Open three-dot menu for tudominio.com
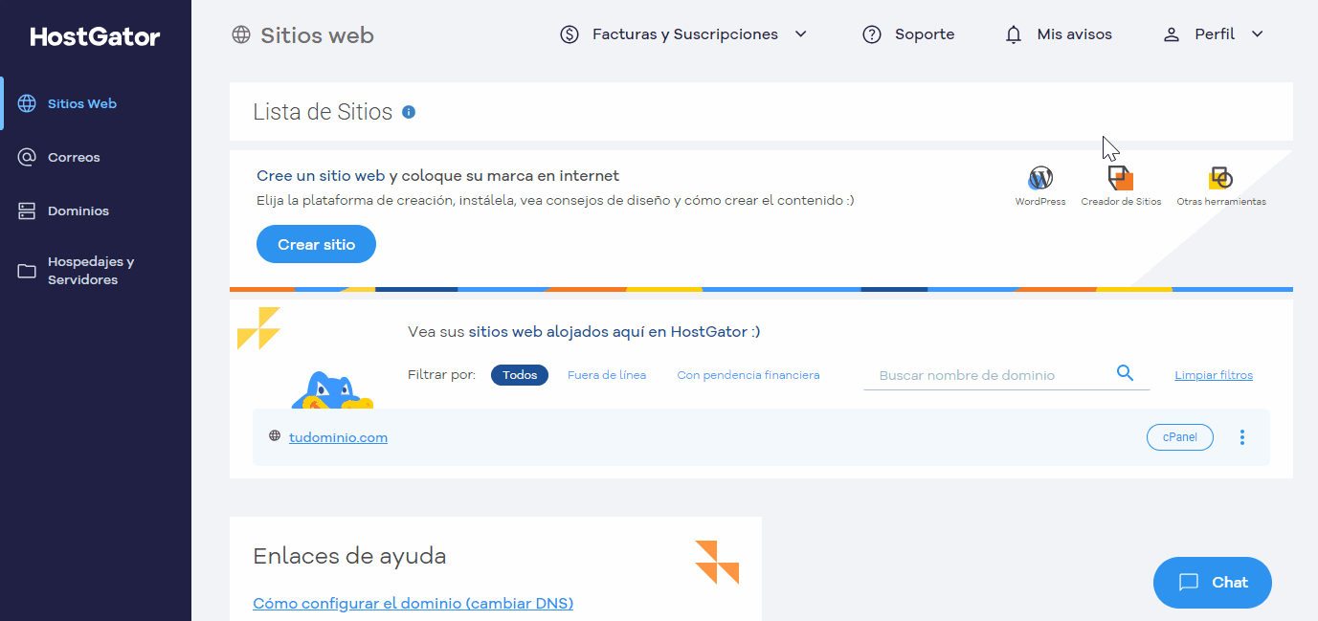Image resolution: width=1318 pixels, height=621 pixels. click(1242, 437)
